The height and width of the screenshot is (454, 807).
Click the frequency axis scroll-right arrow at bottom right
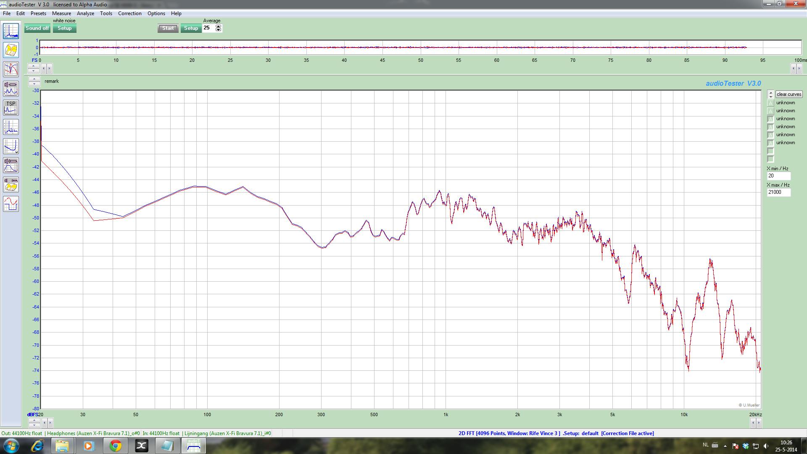coord(759,422)
